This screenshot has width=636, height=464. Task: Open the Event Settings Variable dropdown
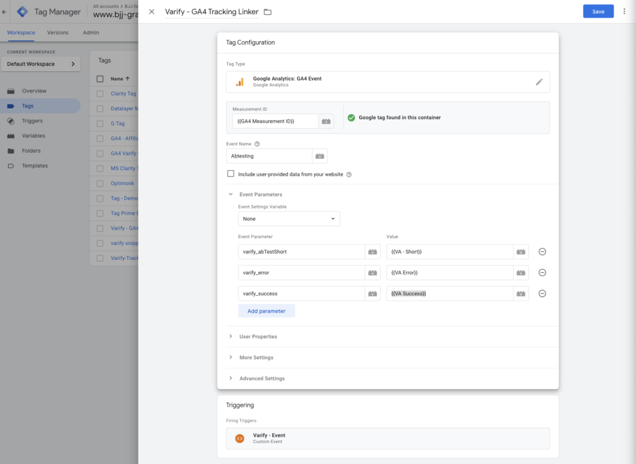click(x=289, y=219)
